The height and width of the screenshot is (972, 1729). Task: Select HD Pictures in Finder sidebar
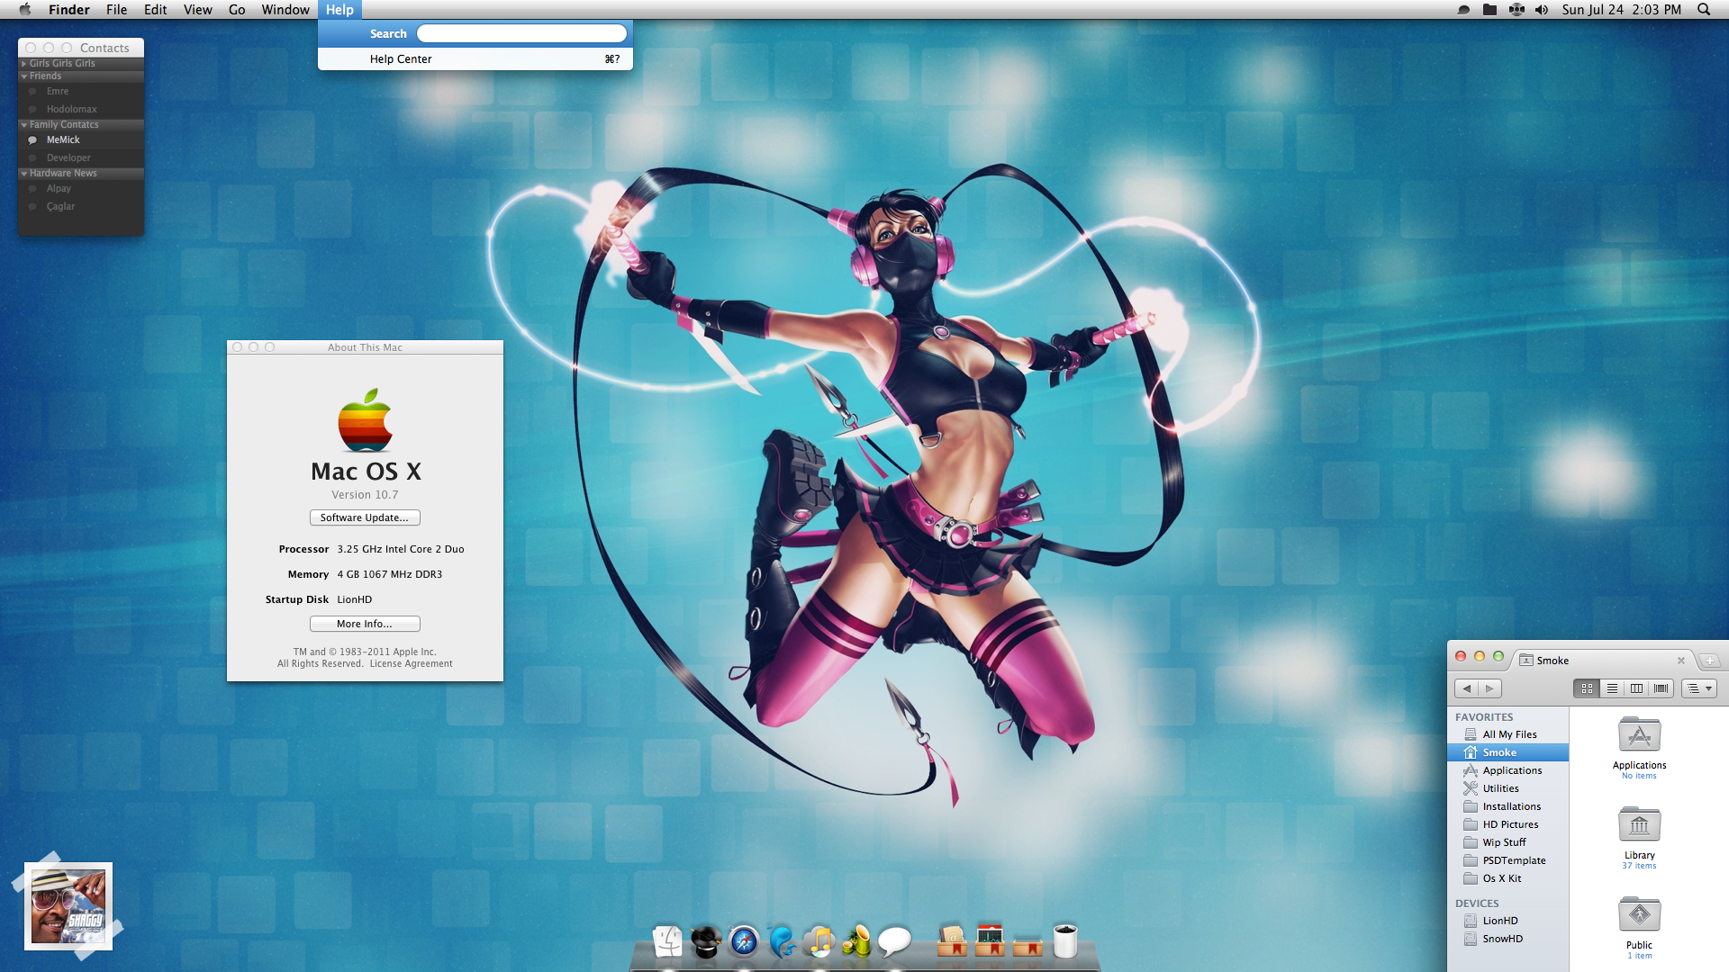(x=1507, y=824)
